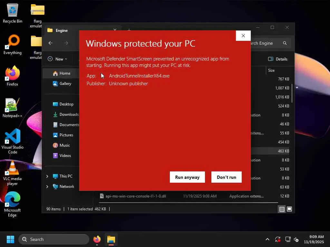The width and height of the screenshot is (330, 247).
Task: Click the muted volume tray icon
Action: pyautogui.click(x=296, y=239)
